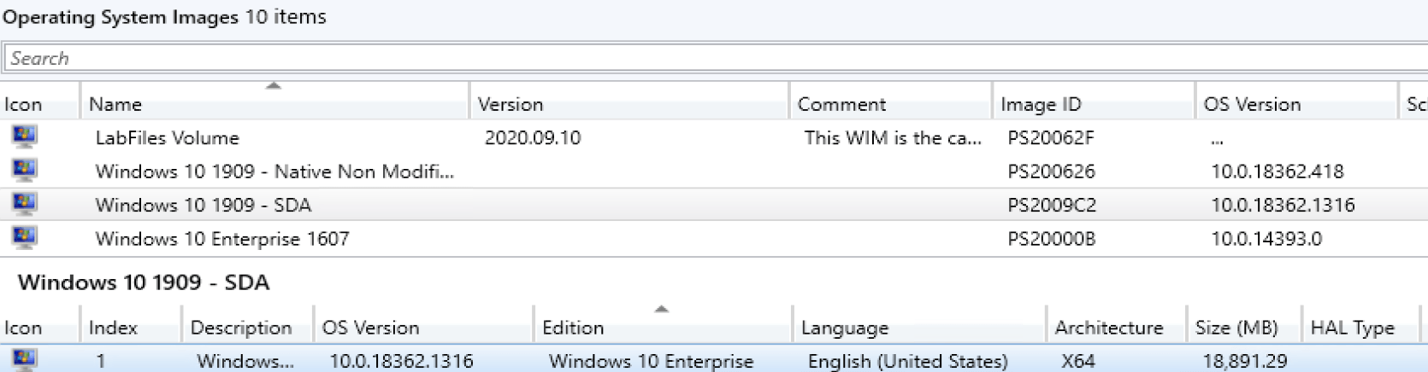Click the LabFiles Volume image icon
The width and height of the screenshot is (1428, 372).
coord(24,137)
